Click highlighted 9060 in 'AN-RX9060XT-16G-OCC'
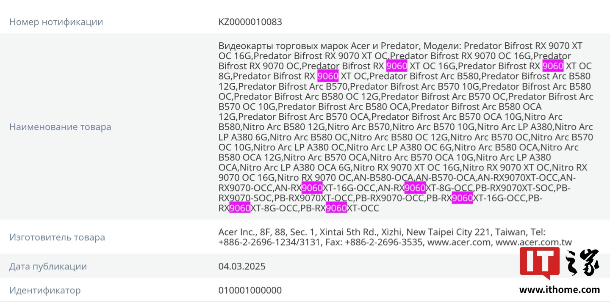The height and width of the screenshot is (302, 610). coord(312,188)
